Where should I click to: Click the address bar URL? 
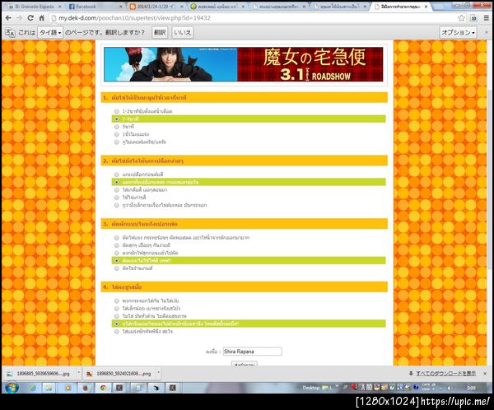coord(134,18)
